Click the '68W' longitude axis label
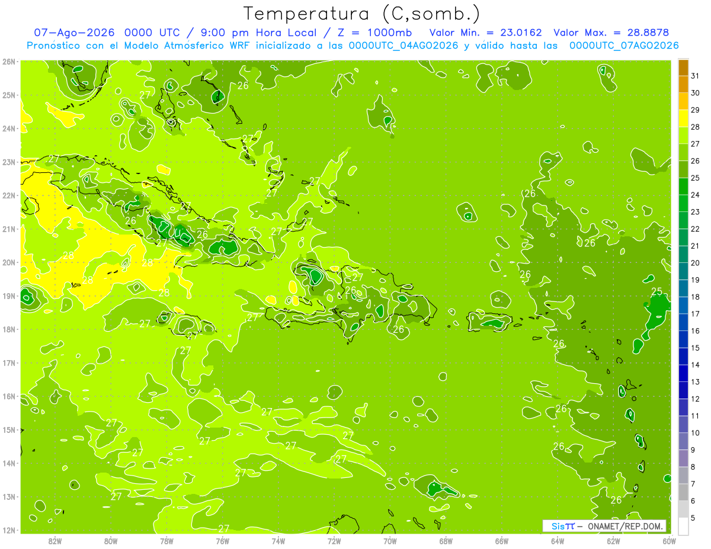This screenshot has height=549, width=711. pyautogui.click(x=446, y=541)
